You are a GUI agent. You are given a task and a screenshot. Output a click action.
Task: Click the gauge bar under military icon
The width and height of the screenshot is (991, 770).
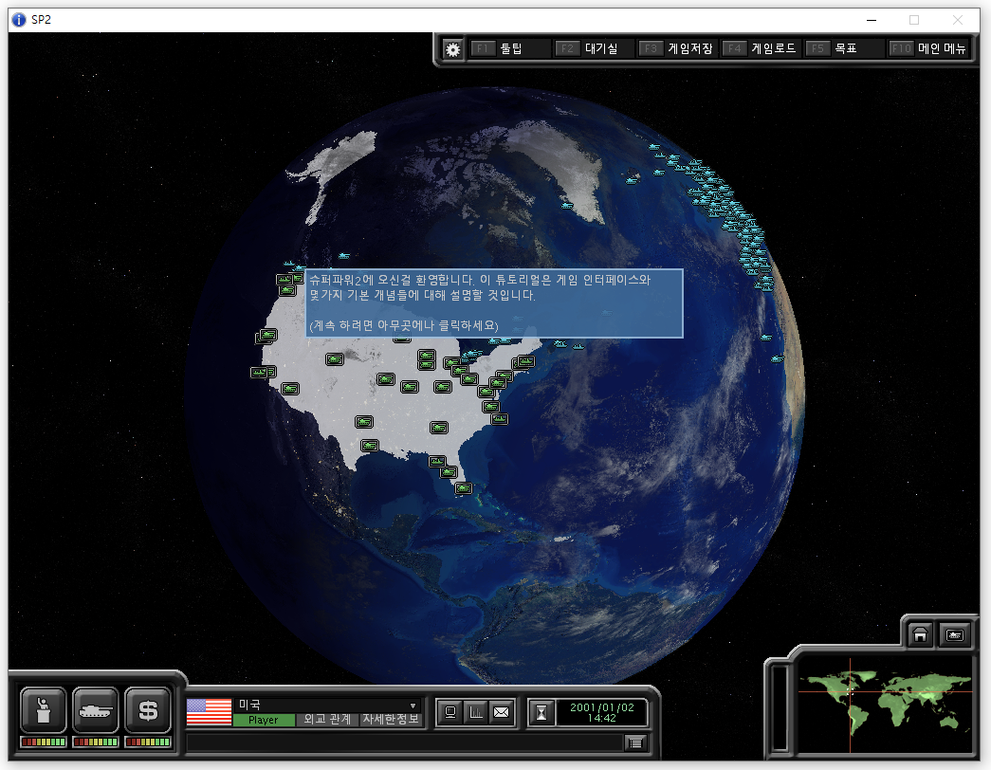96,742
